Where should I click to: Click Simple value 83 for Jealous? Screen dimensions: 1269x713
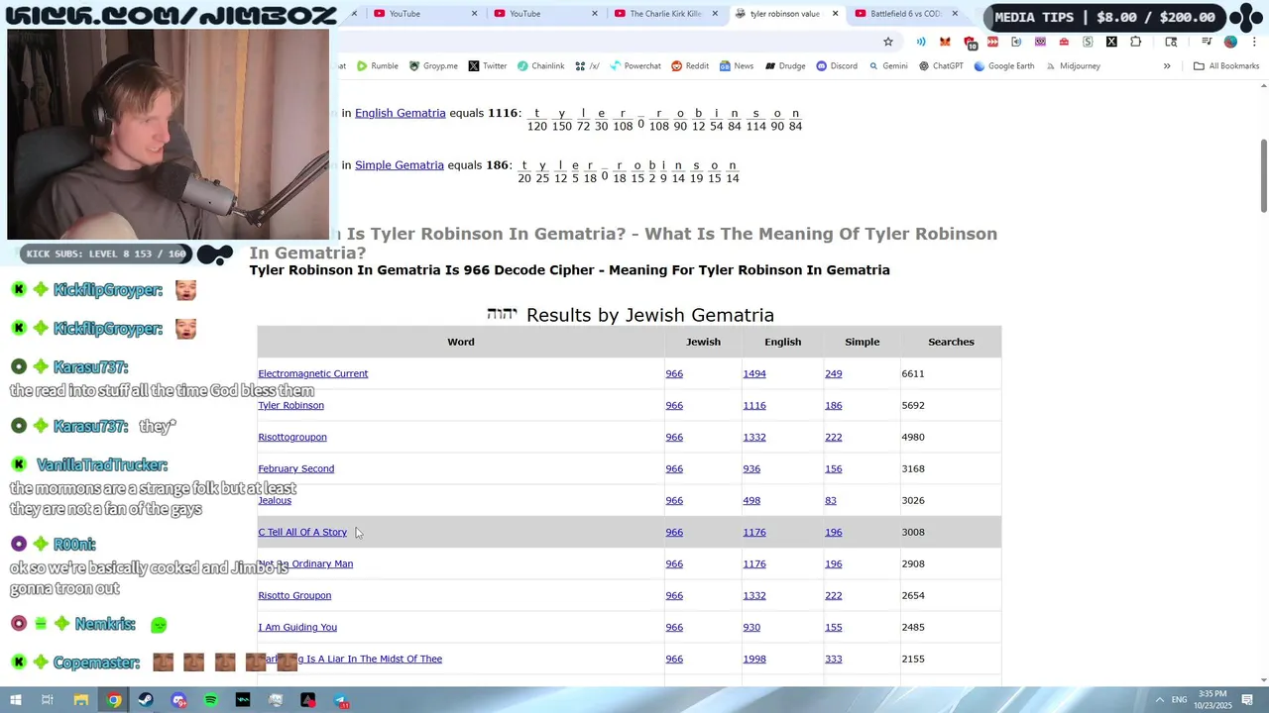tap(831, 500)
